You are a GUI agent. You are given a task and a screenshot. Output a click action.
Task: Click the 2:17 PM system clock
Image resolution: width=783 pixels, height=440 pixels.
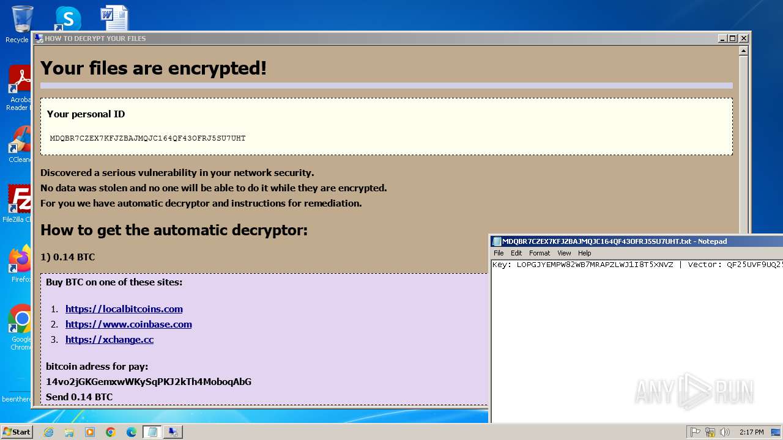tap(751, 432)
